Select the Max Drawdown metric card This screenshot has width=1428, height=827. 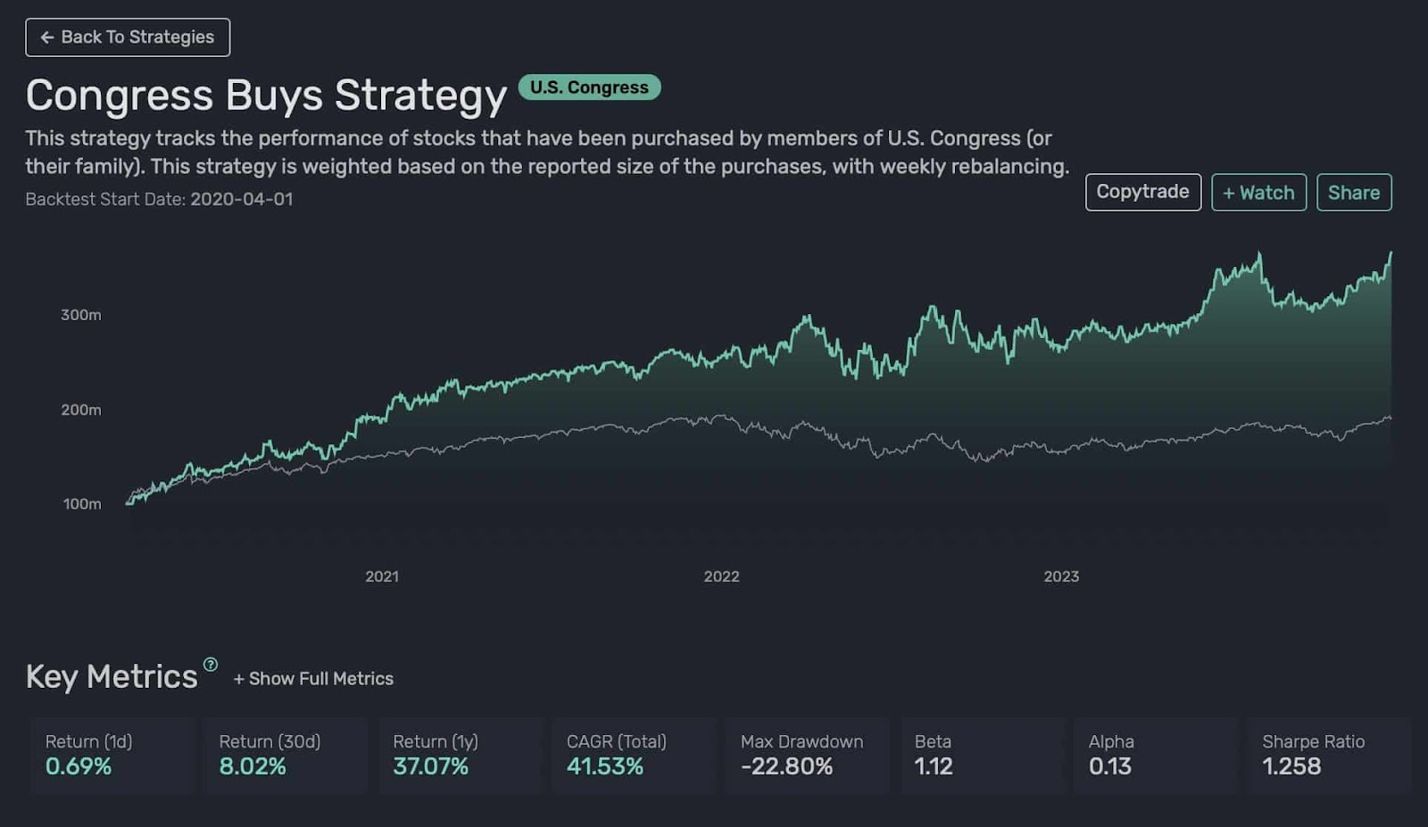[x=807, y=755]
